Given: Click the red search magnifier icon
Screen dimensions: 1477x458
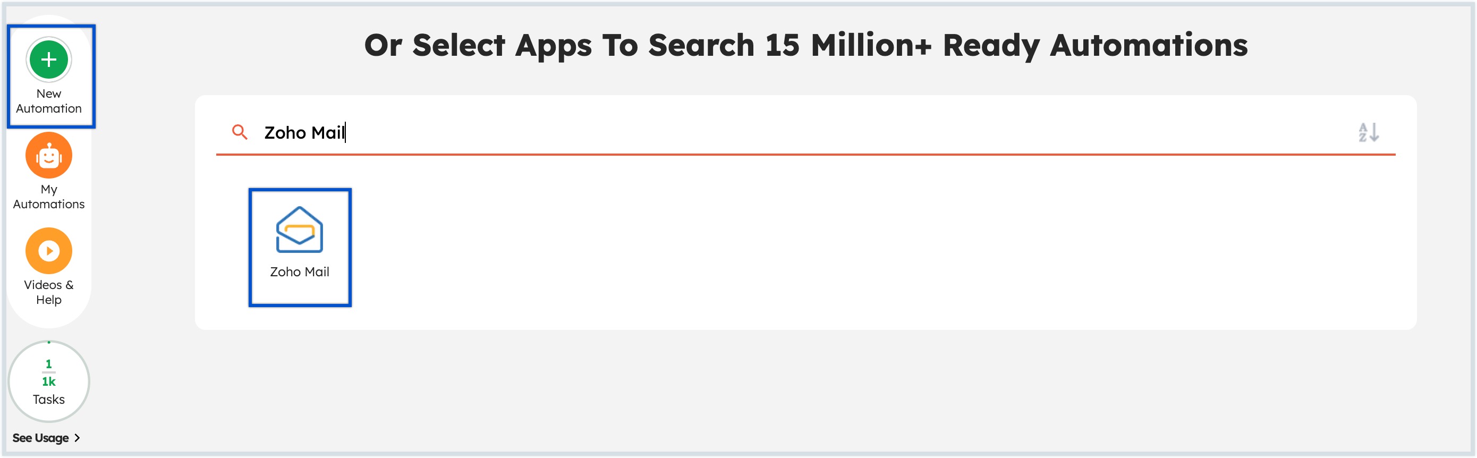Looking at the screenshot, I should coord(240,132).
